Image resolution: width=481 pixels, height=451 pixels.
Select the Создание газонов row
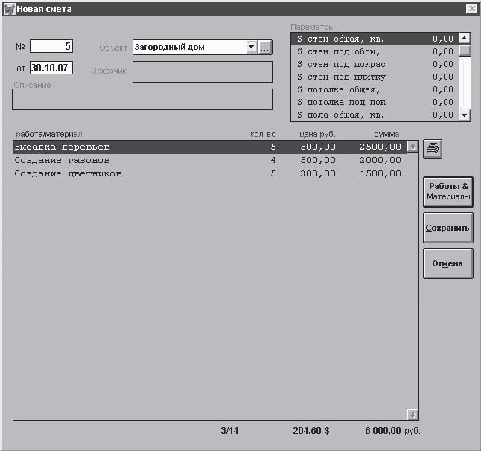tap(208, 160)
